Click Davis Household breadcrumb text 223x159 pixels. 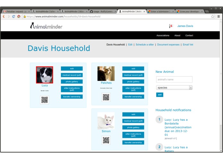pyautogui.click(x=116, y=44)
